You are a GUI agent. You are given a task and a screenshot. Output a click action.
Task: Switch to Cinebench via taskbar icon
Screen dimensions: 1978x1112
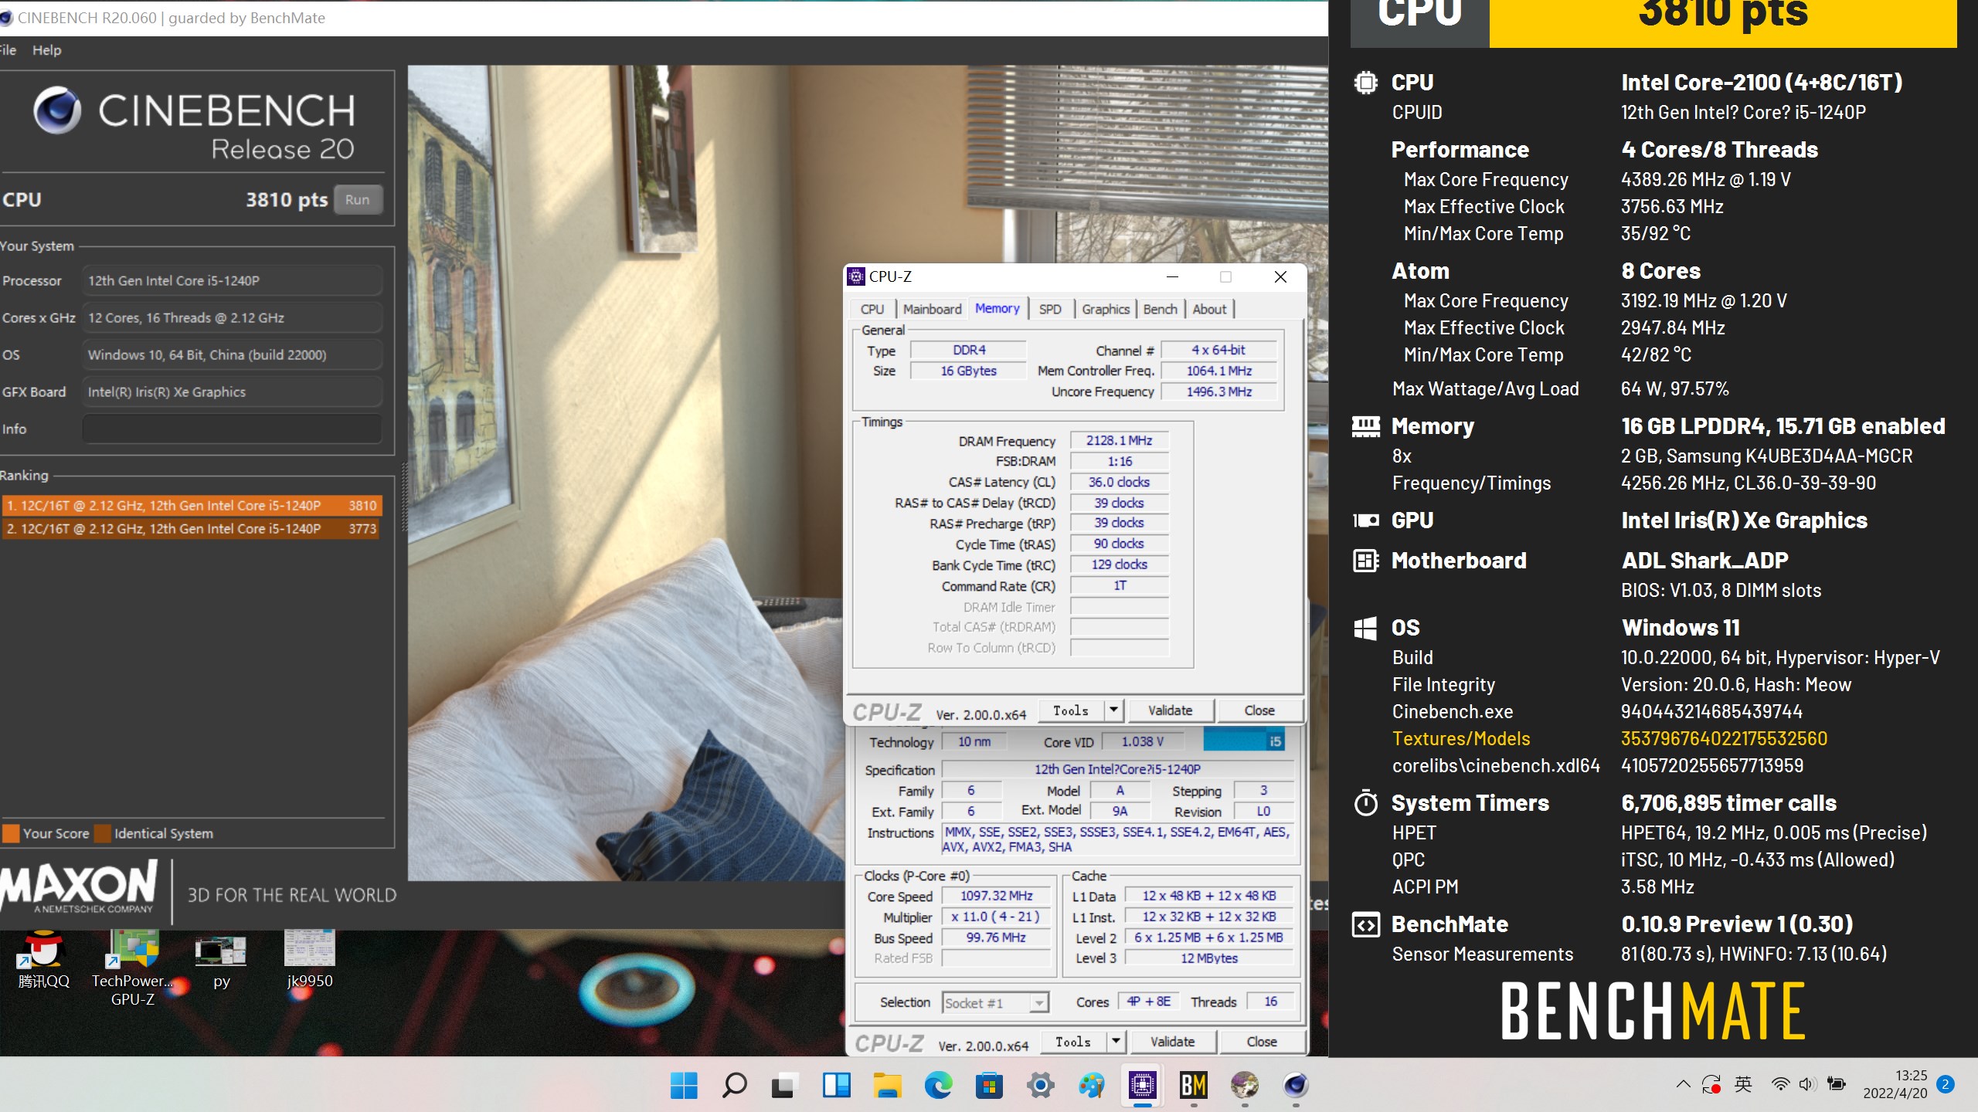[1296, 1086]
